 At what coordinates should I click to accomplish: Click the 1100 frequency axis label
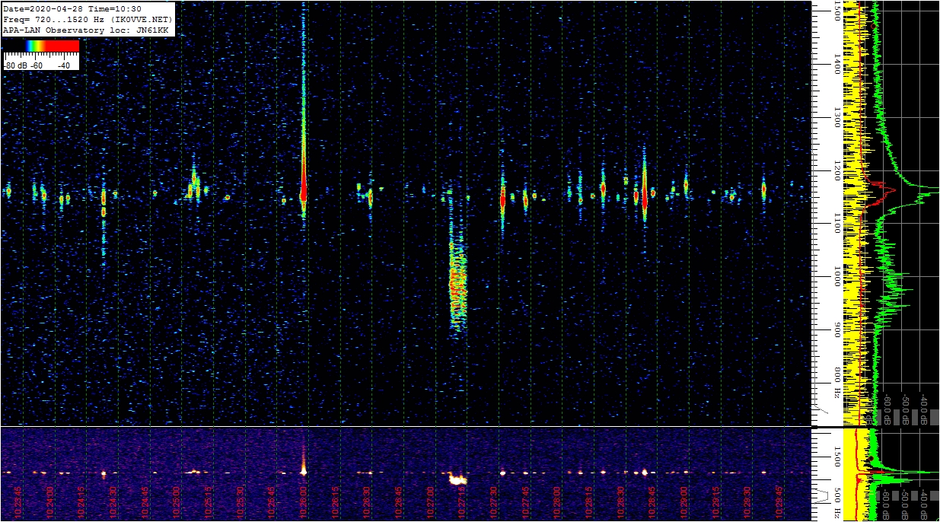tap(837, 223)
